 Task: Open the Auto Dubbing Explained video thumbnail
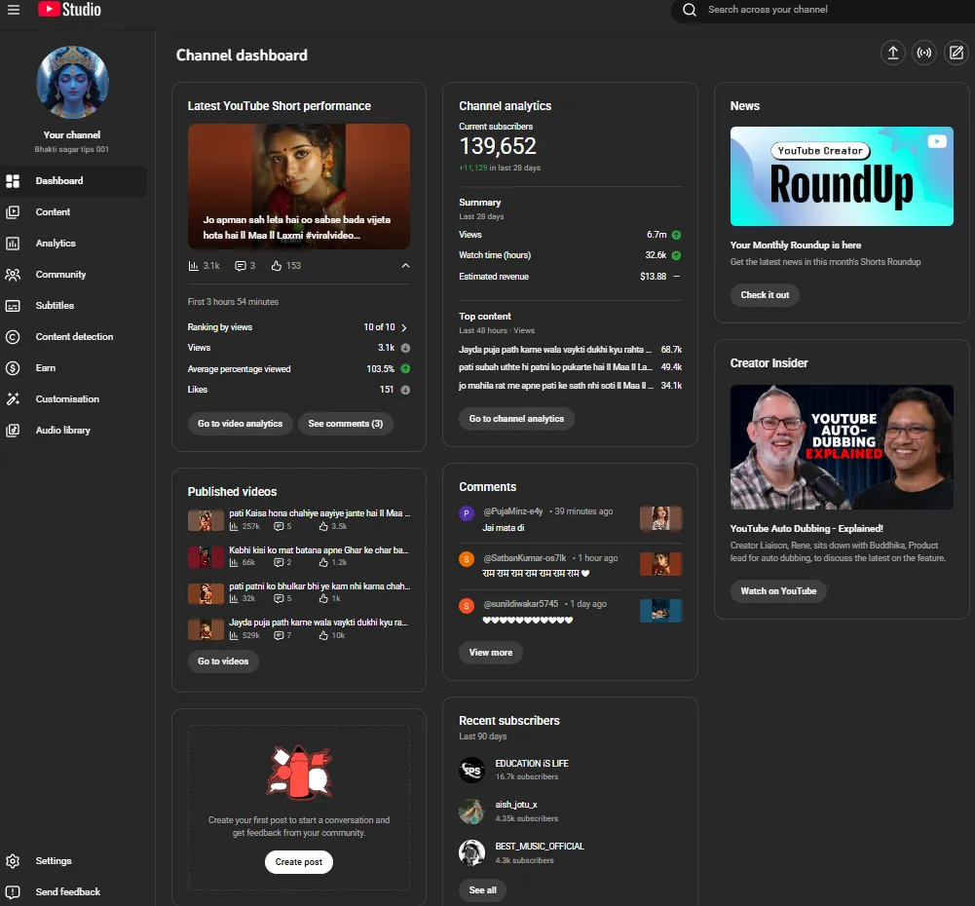click(x=842, y=447)
